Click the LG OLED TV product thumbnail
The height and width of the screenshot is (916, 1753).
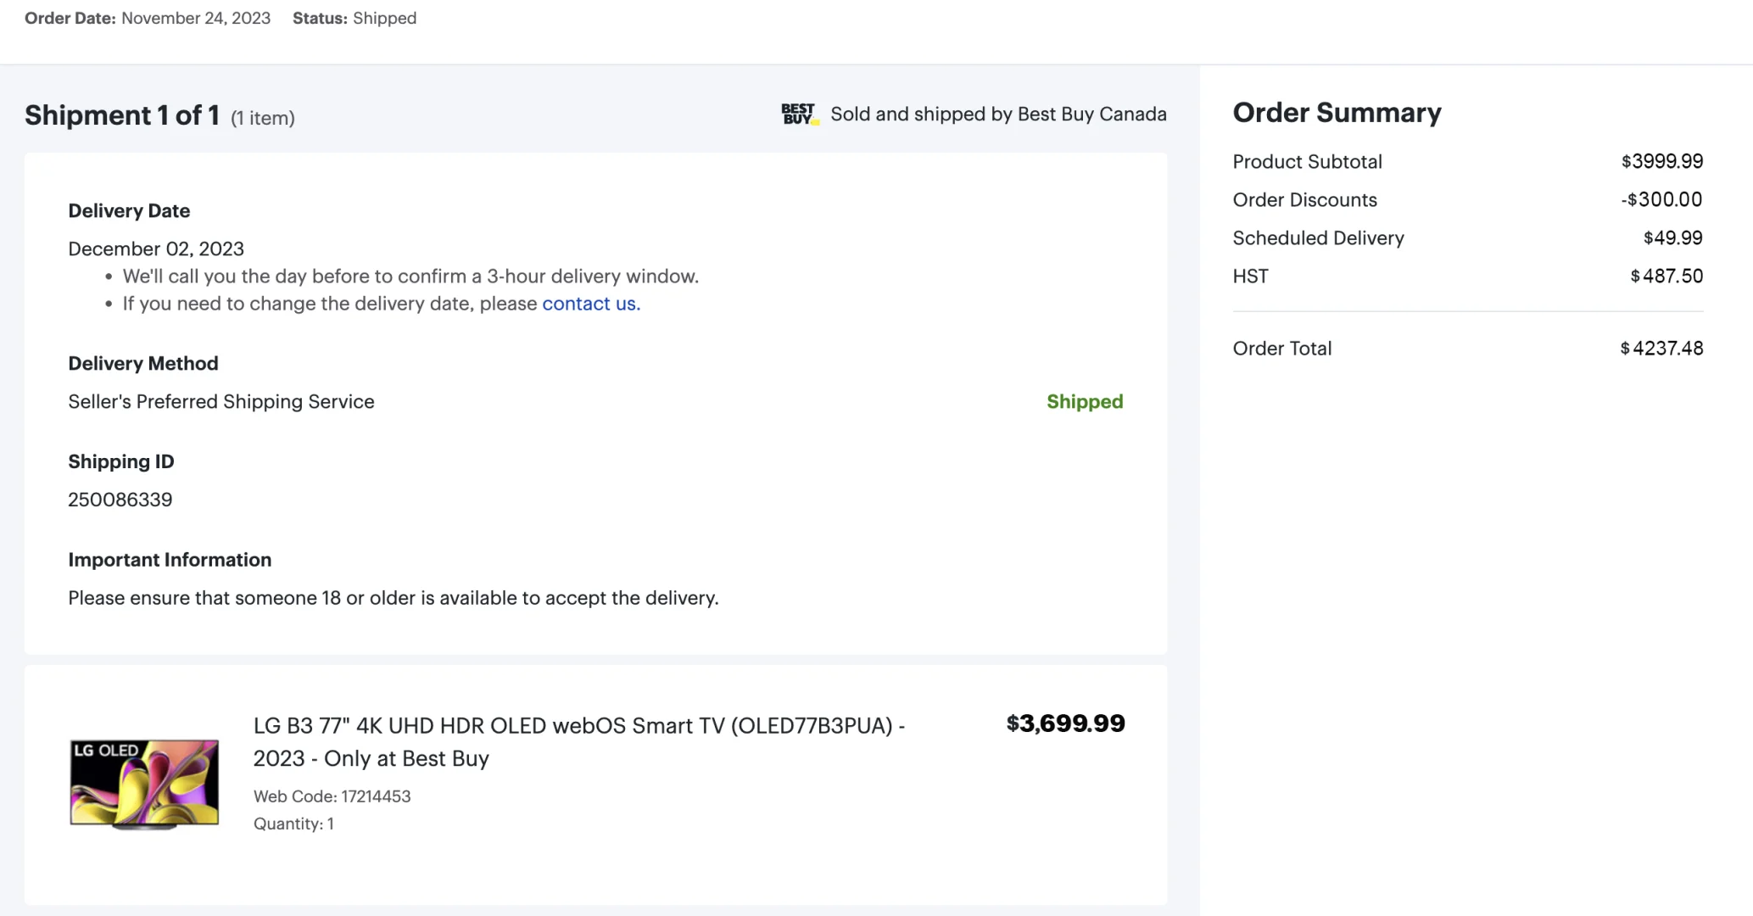[144, 783]
